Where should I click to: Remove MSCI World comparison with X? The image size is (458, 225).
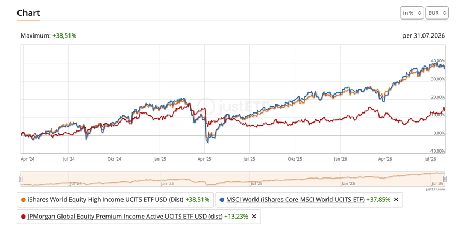click(x=396, y=200)
